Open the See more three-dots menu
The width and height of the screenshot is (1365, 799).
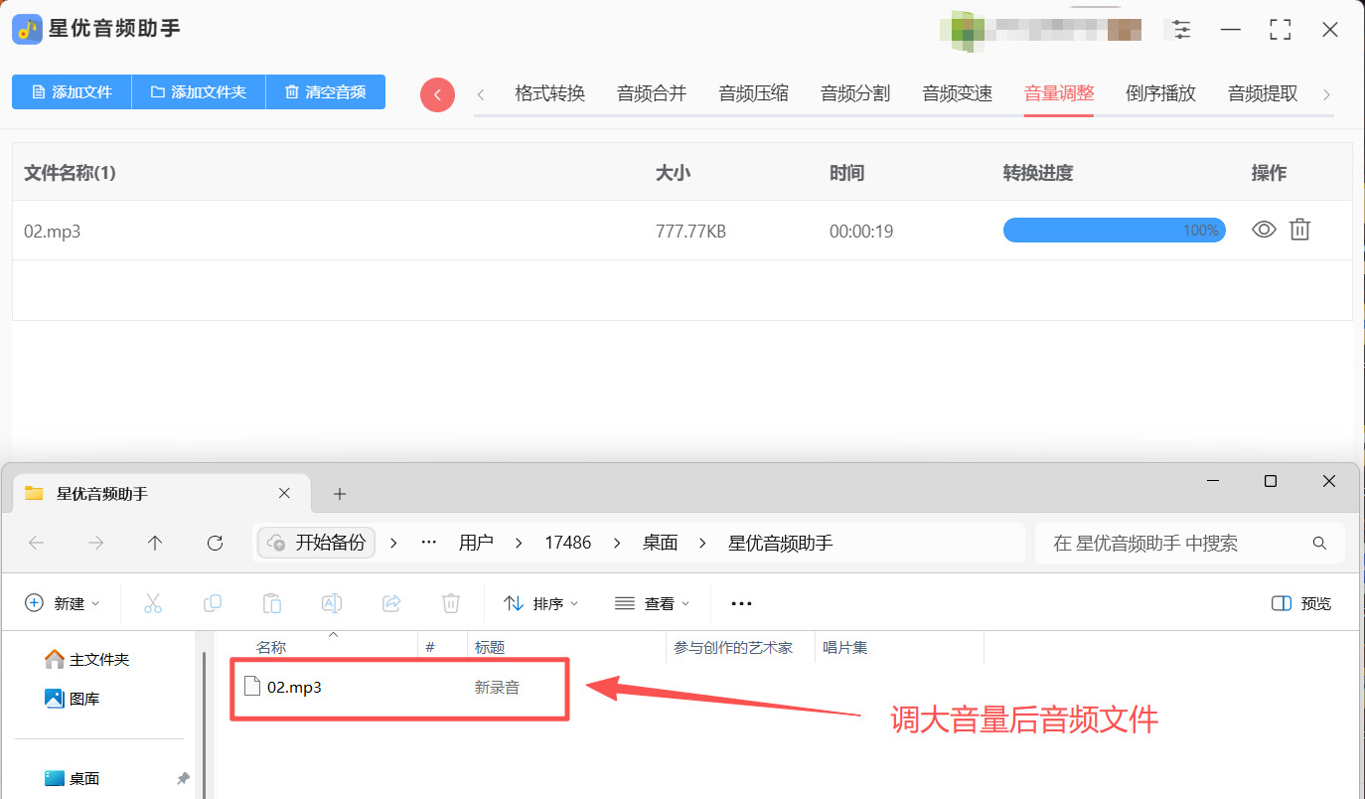pos(741,603)
